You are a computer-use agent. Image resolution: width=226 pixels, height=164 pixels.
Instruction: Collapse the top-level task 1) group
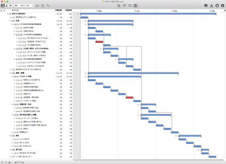[8, 14]
